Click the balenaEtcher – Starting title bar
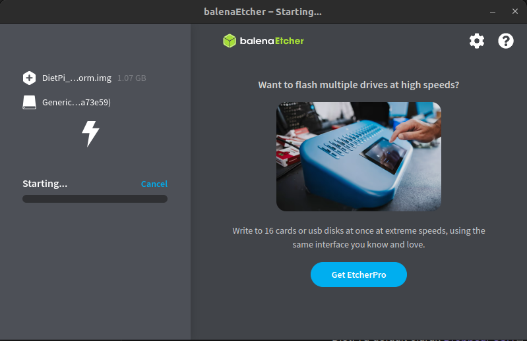Viewport: 527px width, 341px height. click(x=263, y=12)
